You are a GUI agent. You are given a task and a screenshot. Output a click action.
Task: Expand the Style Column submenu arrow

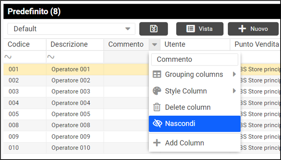[x=234, y=91]
